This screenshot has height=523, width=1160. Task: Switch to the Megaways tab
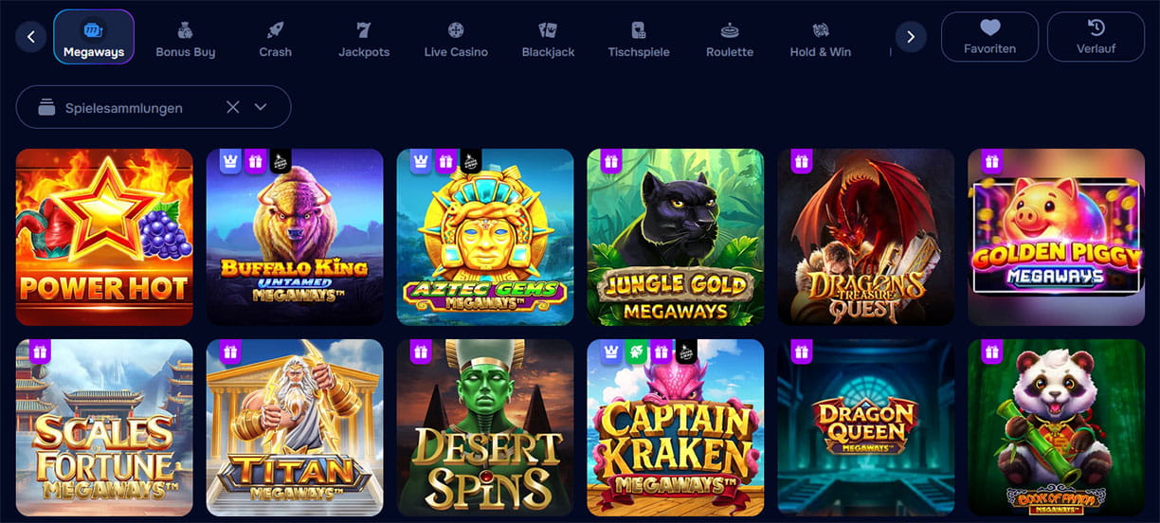pyautogui.click(x=94, y=37)
